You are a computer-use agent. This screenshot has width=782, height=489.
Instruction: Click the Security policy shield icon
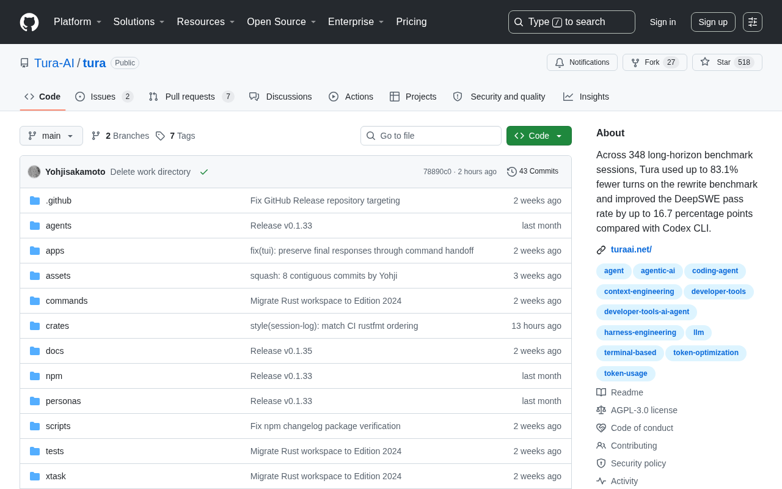point(601,463)
